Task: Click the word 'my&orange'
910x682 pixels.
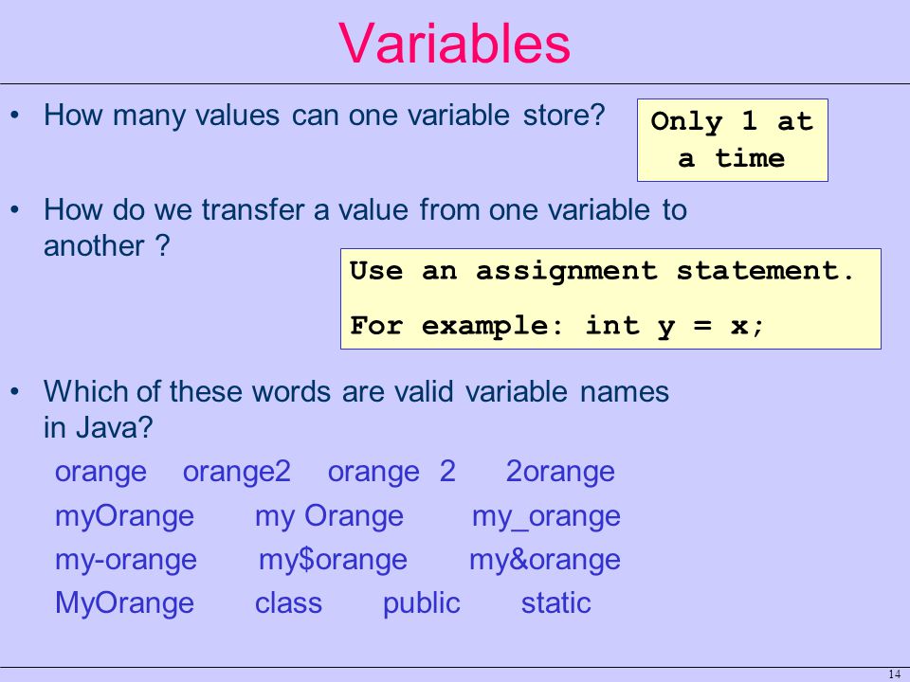Action: point(545,560)
